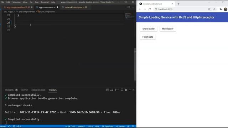Screen dimensions: 228x128
Task: Switch to app.component.html editor tab
Action: point(18,7)
